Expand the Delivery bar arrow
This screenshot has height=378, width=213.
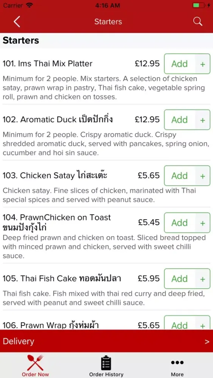[x=207, y=341]
